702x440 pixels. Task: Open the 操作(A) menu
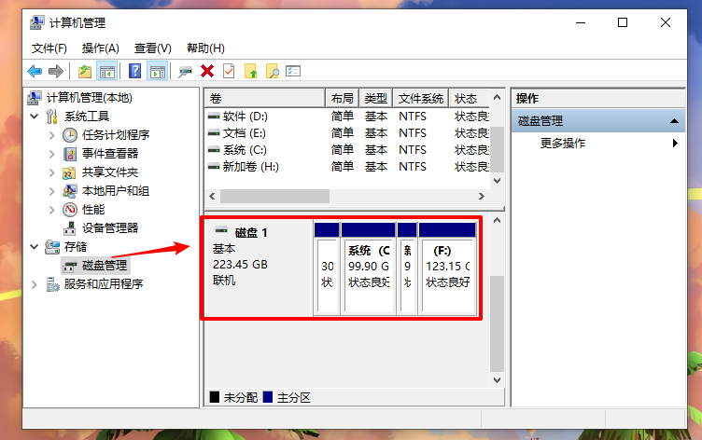coord(100,48)
